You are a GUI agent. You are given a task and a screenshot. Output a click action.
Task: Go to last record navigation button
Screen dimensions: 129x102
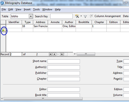pyautogui.click(x=62, y=54)
